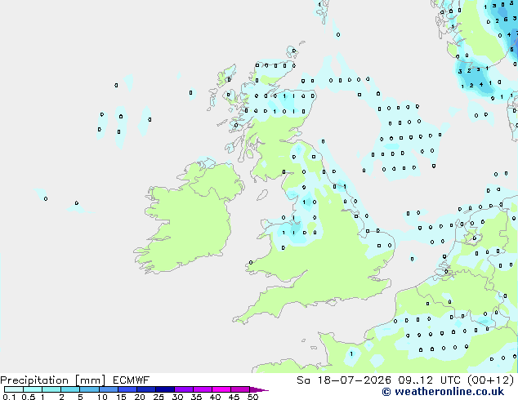Viewport: 518px width, 400px height.
Task: Select legend swatch between 10 and 15
Action: point(108,389)
